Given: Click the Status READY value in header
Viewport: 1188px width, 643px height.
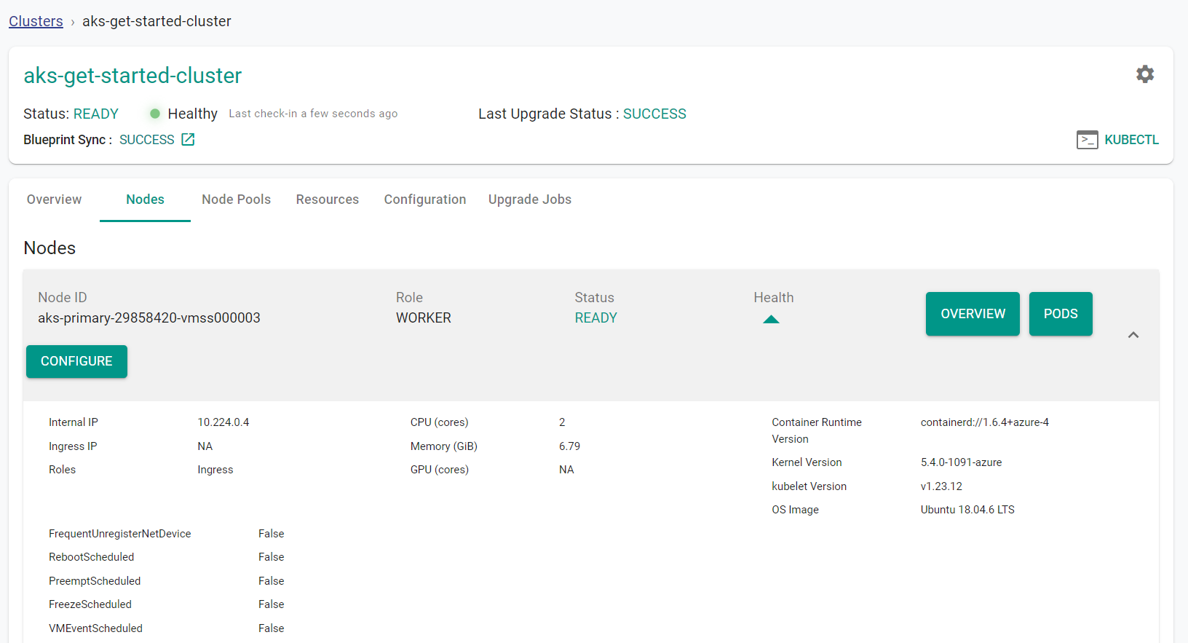Looking at the screenshot, I should (x=95, y=114).
